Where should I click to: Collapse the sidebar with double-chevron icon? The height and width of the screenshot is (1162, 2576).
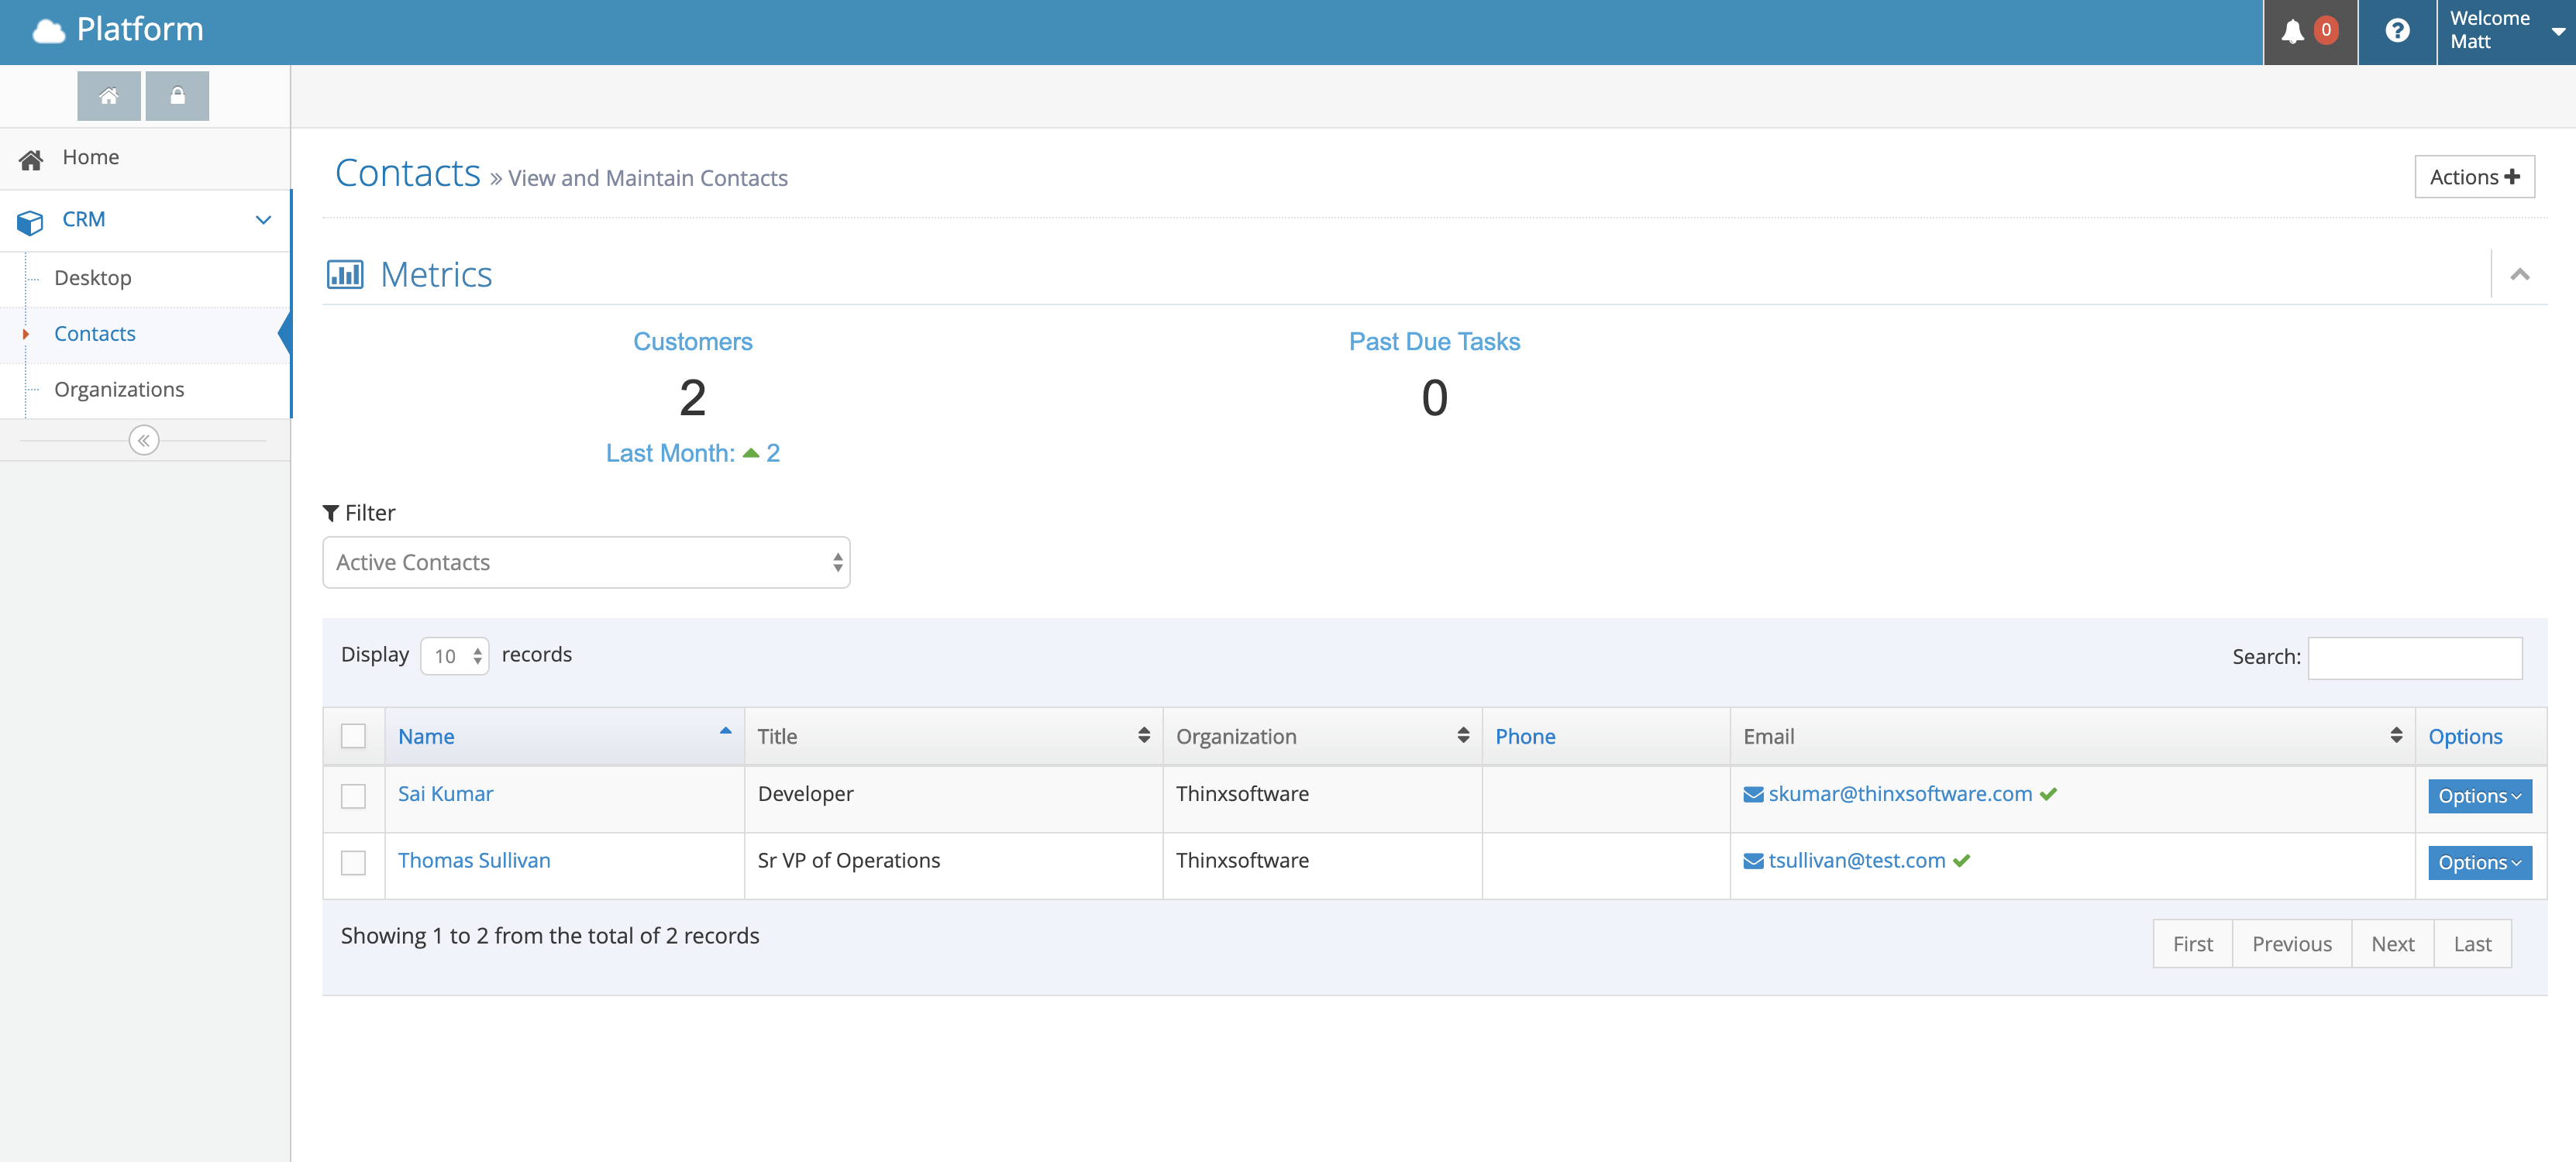[144, 440]
